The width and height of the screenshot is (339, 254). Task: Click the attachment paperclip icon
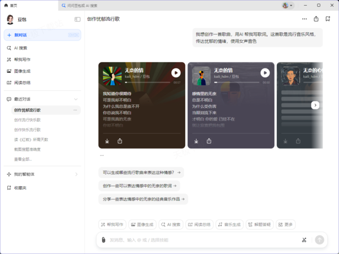click(103, 240)
